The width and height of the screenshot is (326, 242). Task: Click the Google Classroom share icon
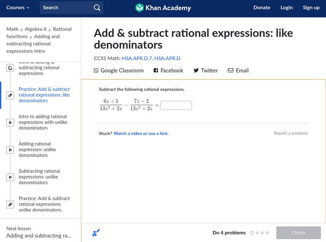[x=96, y=70]
